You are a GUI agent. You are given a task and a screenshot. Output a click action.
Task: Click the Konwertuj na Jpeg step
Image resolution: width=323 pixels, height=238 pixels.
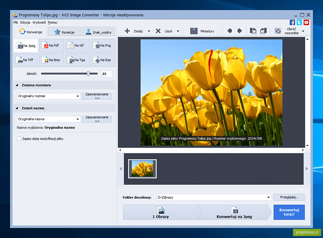click(234, 212)
